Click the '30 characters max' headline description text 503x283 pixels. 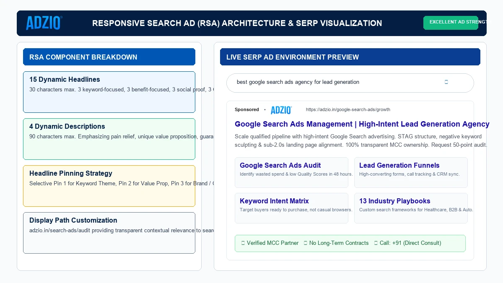(x=122, y=90)
